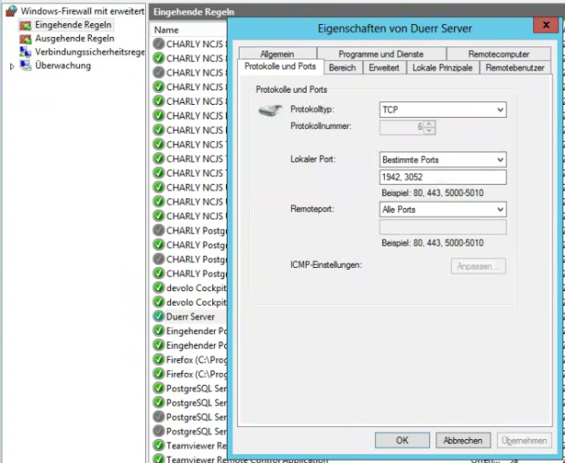
Task: Open the Lokaler Port dropdown
Action: point(442,160)
